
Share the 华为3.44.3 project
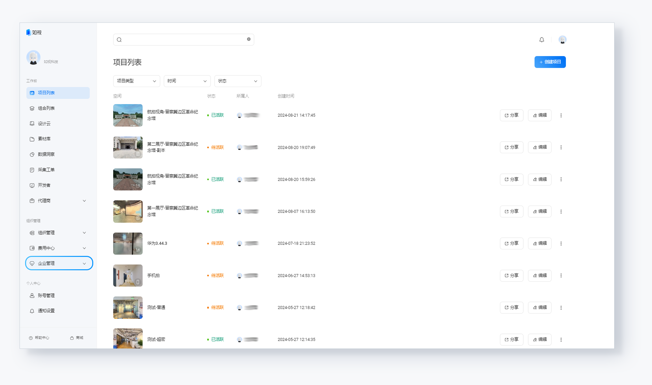pos(511,244)
